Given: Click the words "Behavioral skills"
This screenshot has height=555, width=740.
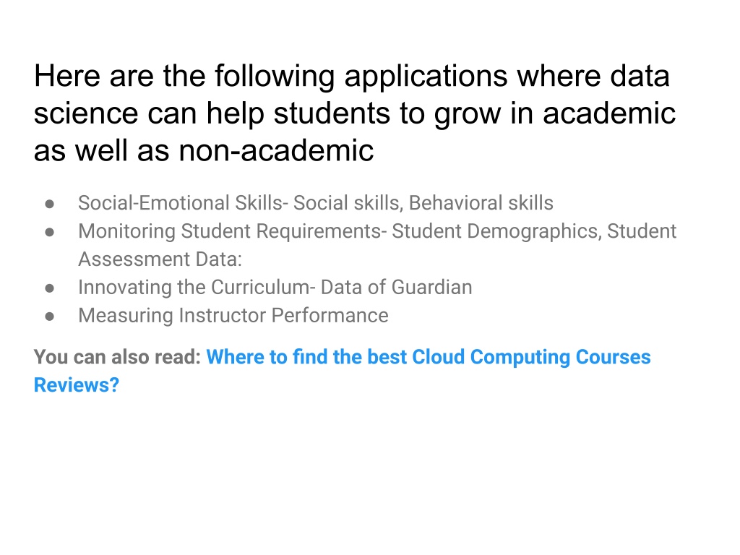Looking at the screenshot, I should tap(481, 203).
